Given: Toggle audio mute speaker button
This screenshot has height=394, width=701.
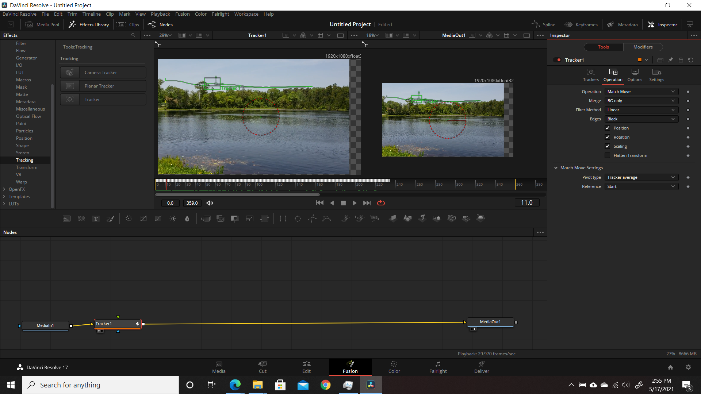Looking at the screenshot, I should 210,203.
